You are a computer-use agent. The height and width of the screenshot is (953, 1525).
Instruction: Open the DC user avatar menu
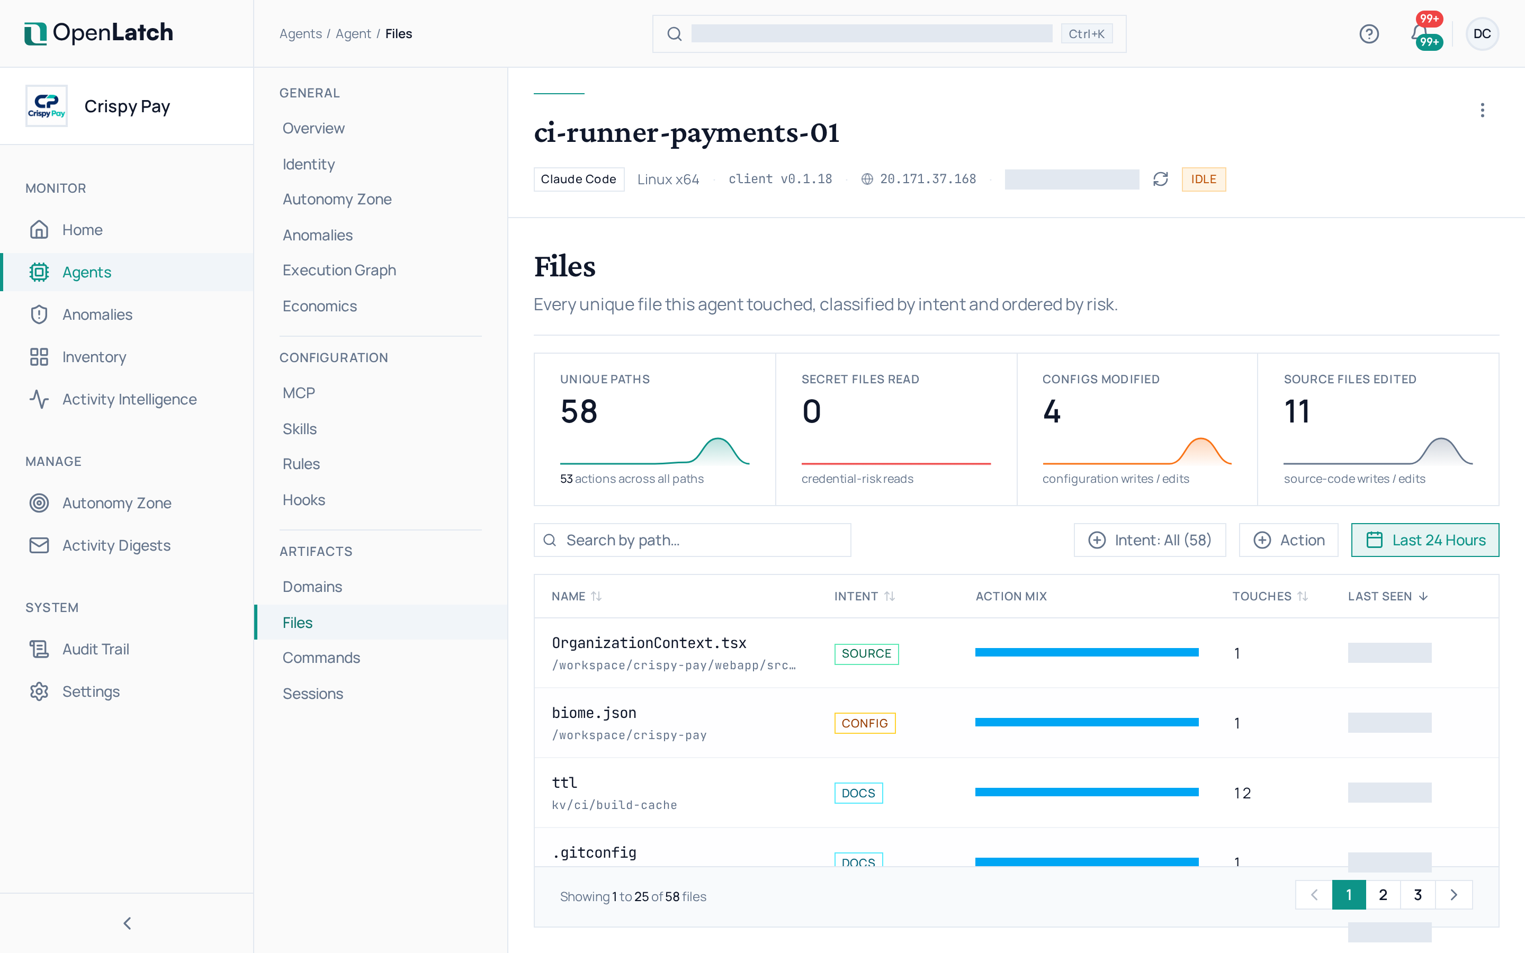click(1482, 33)
